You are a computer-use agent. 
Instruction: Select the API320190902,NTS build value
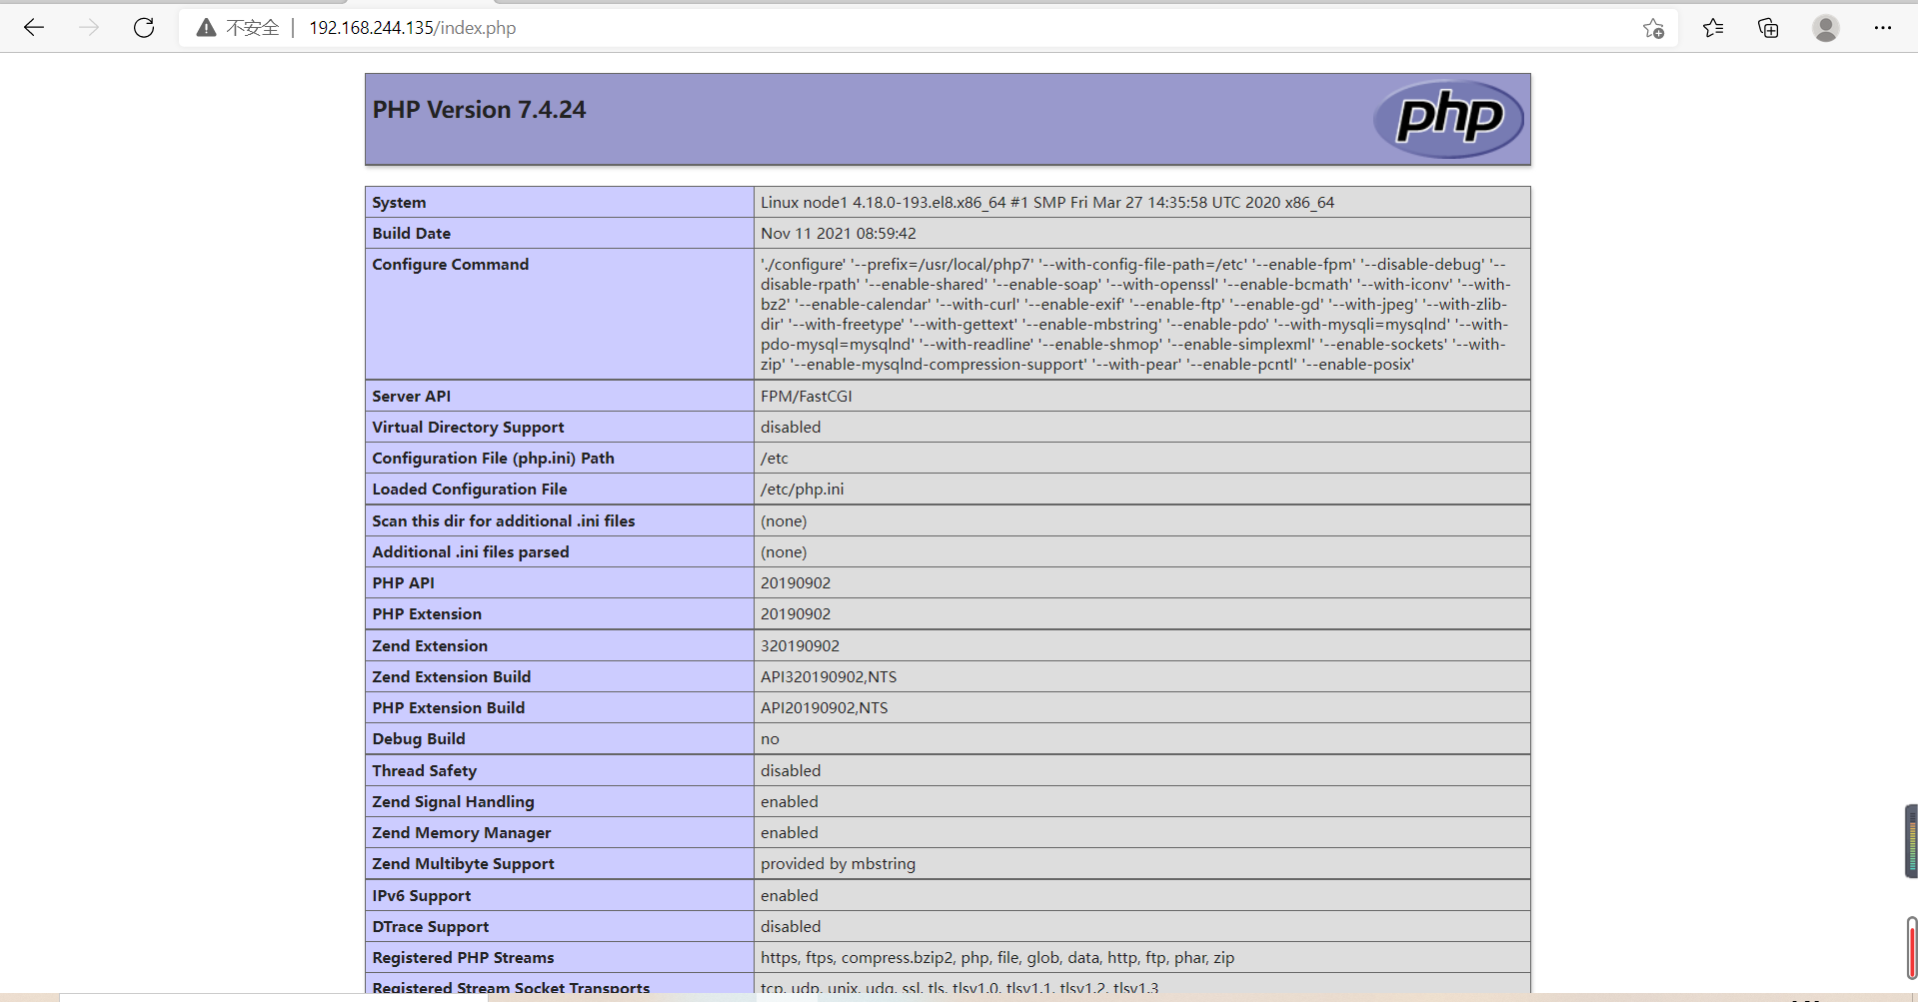(829, 676)
